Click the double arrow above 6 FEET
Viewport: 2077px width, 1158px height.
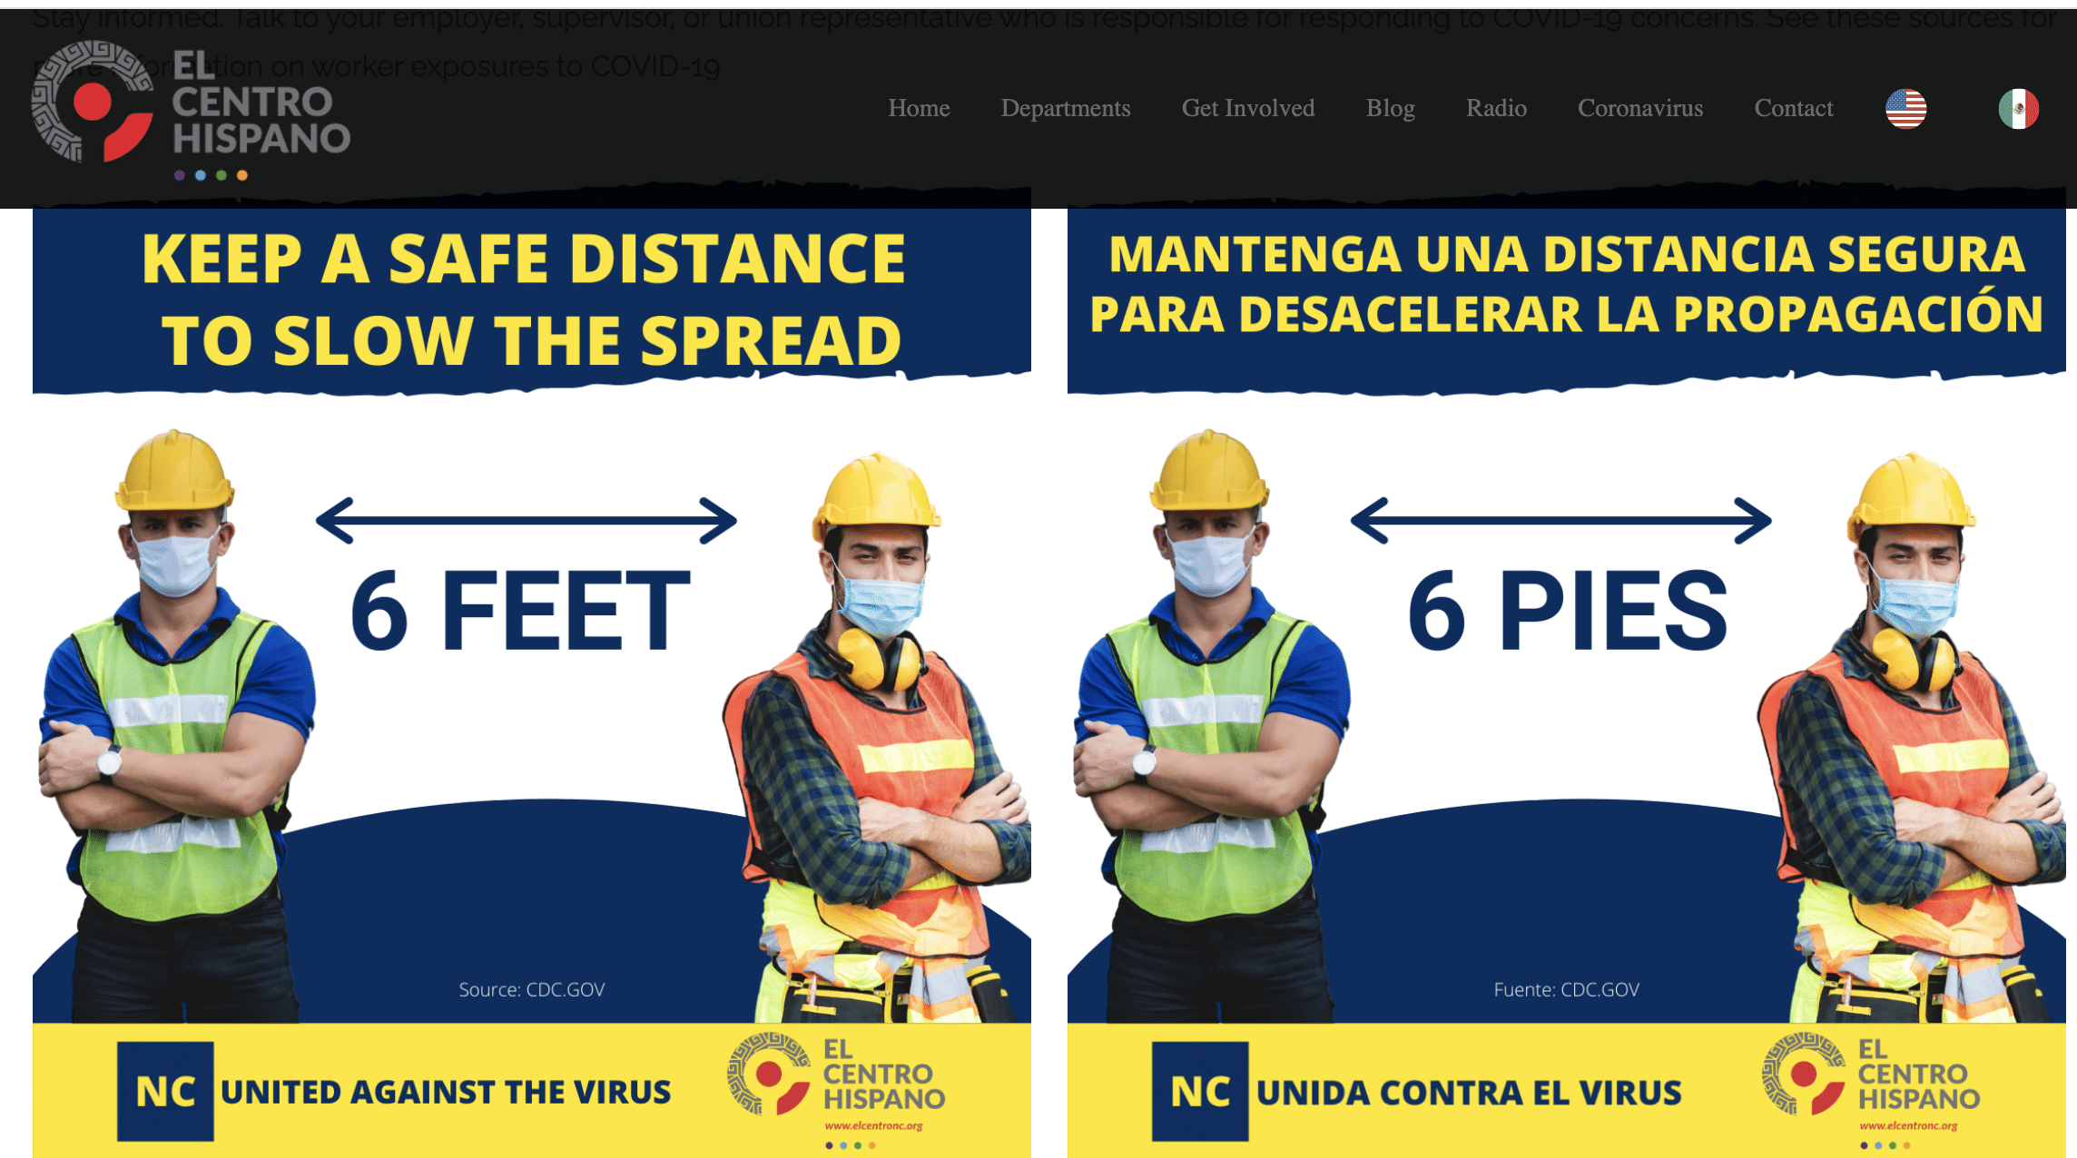(527, 520)
